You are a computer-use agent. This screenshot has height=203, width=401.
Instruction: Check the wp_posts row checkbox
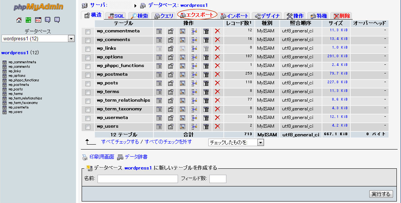tap(88, 84)
